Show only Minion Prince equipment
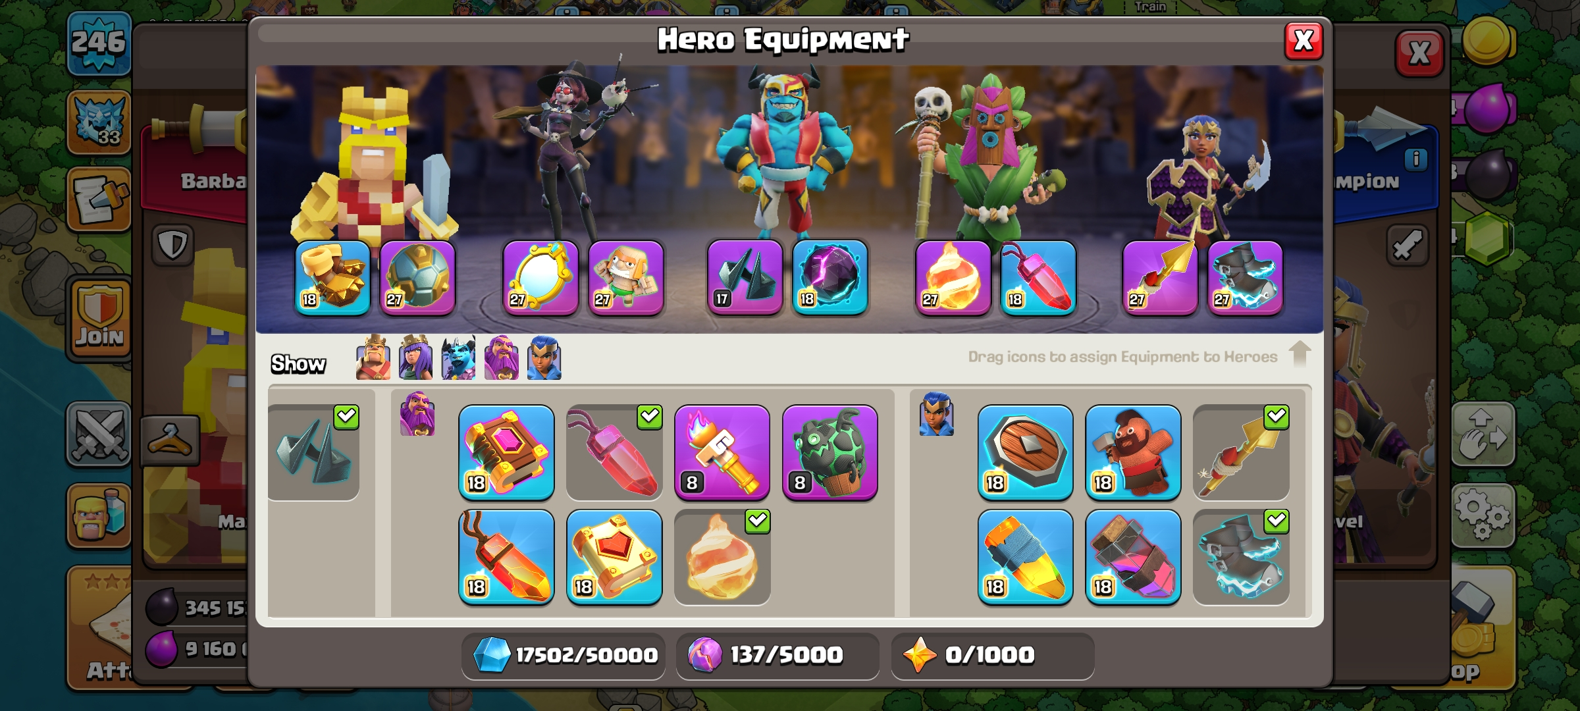 tap(459, 358)
